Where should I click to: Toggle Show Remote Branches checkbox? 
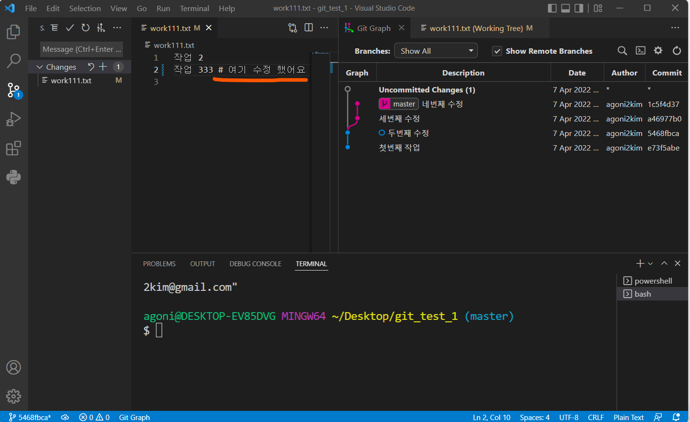497,51
